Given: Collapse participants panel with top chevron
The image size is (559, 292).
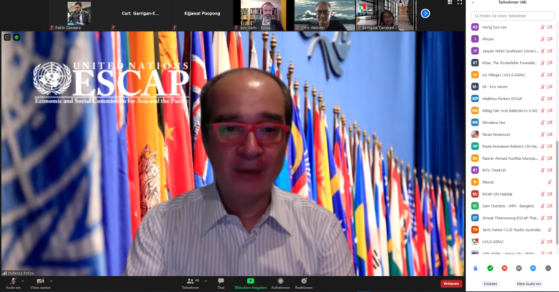Looking at the screenshot, I should [473, 2].
